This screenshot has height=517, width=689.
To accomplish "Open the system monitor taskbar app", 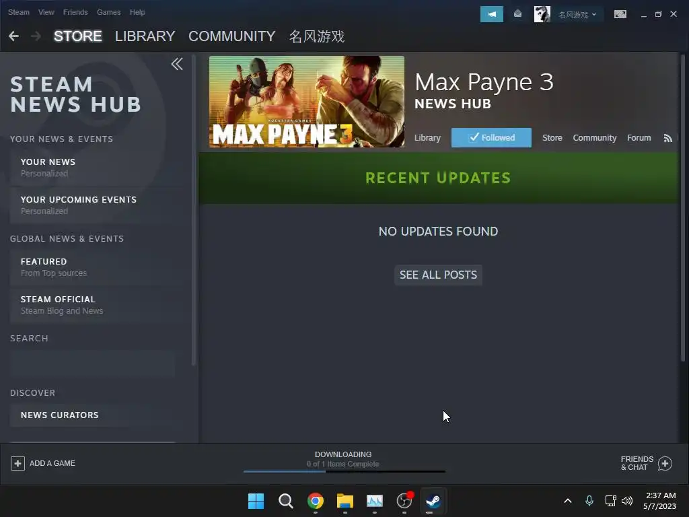I will (375, 501).
